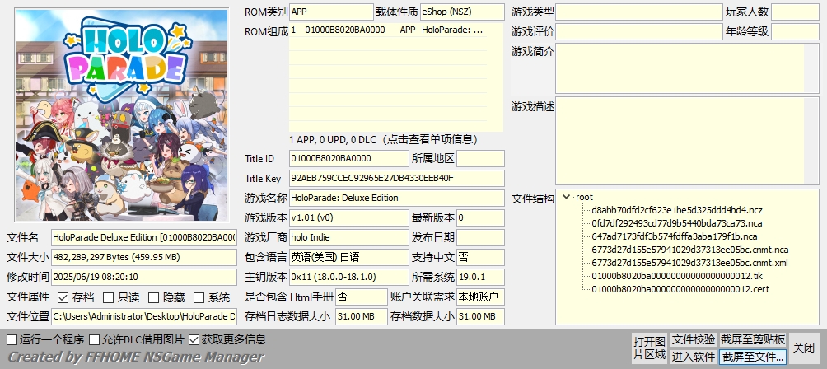Collapse the root node in file structure
This screenshot has width=827, height=369.
point(566,197)
